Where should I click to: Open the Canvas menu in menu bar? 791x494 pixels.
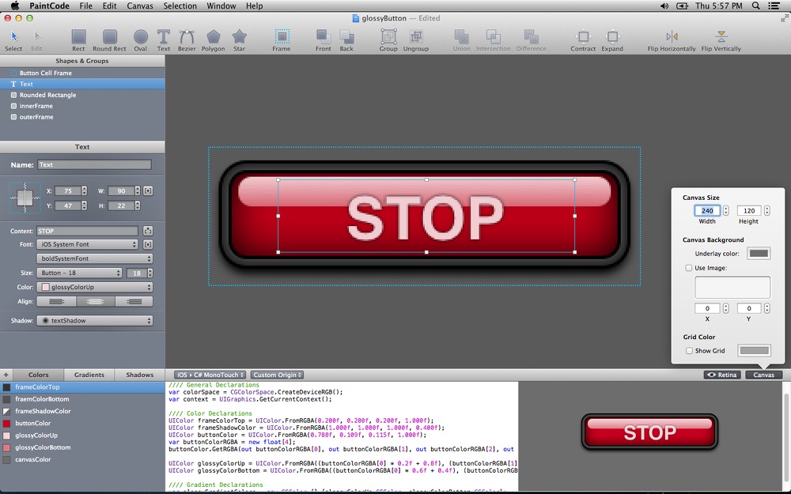140,6
